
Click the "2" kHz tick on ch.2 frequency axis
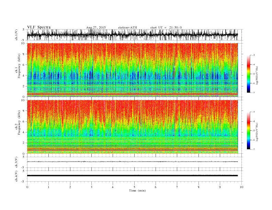click(x=24, y=143)
